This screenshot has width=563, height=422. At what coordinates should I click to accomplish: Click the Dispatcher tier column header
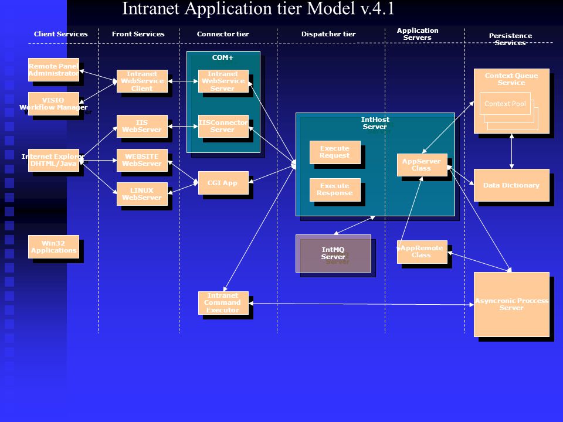tap(328, 34)
